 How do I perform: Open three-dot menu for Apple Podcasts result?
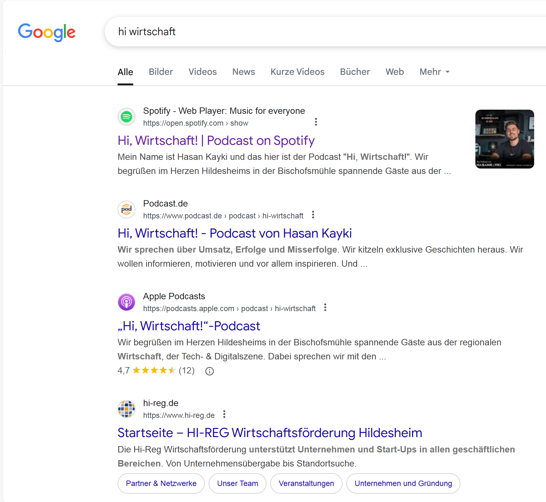point(325,308)
